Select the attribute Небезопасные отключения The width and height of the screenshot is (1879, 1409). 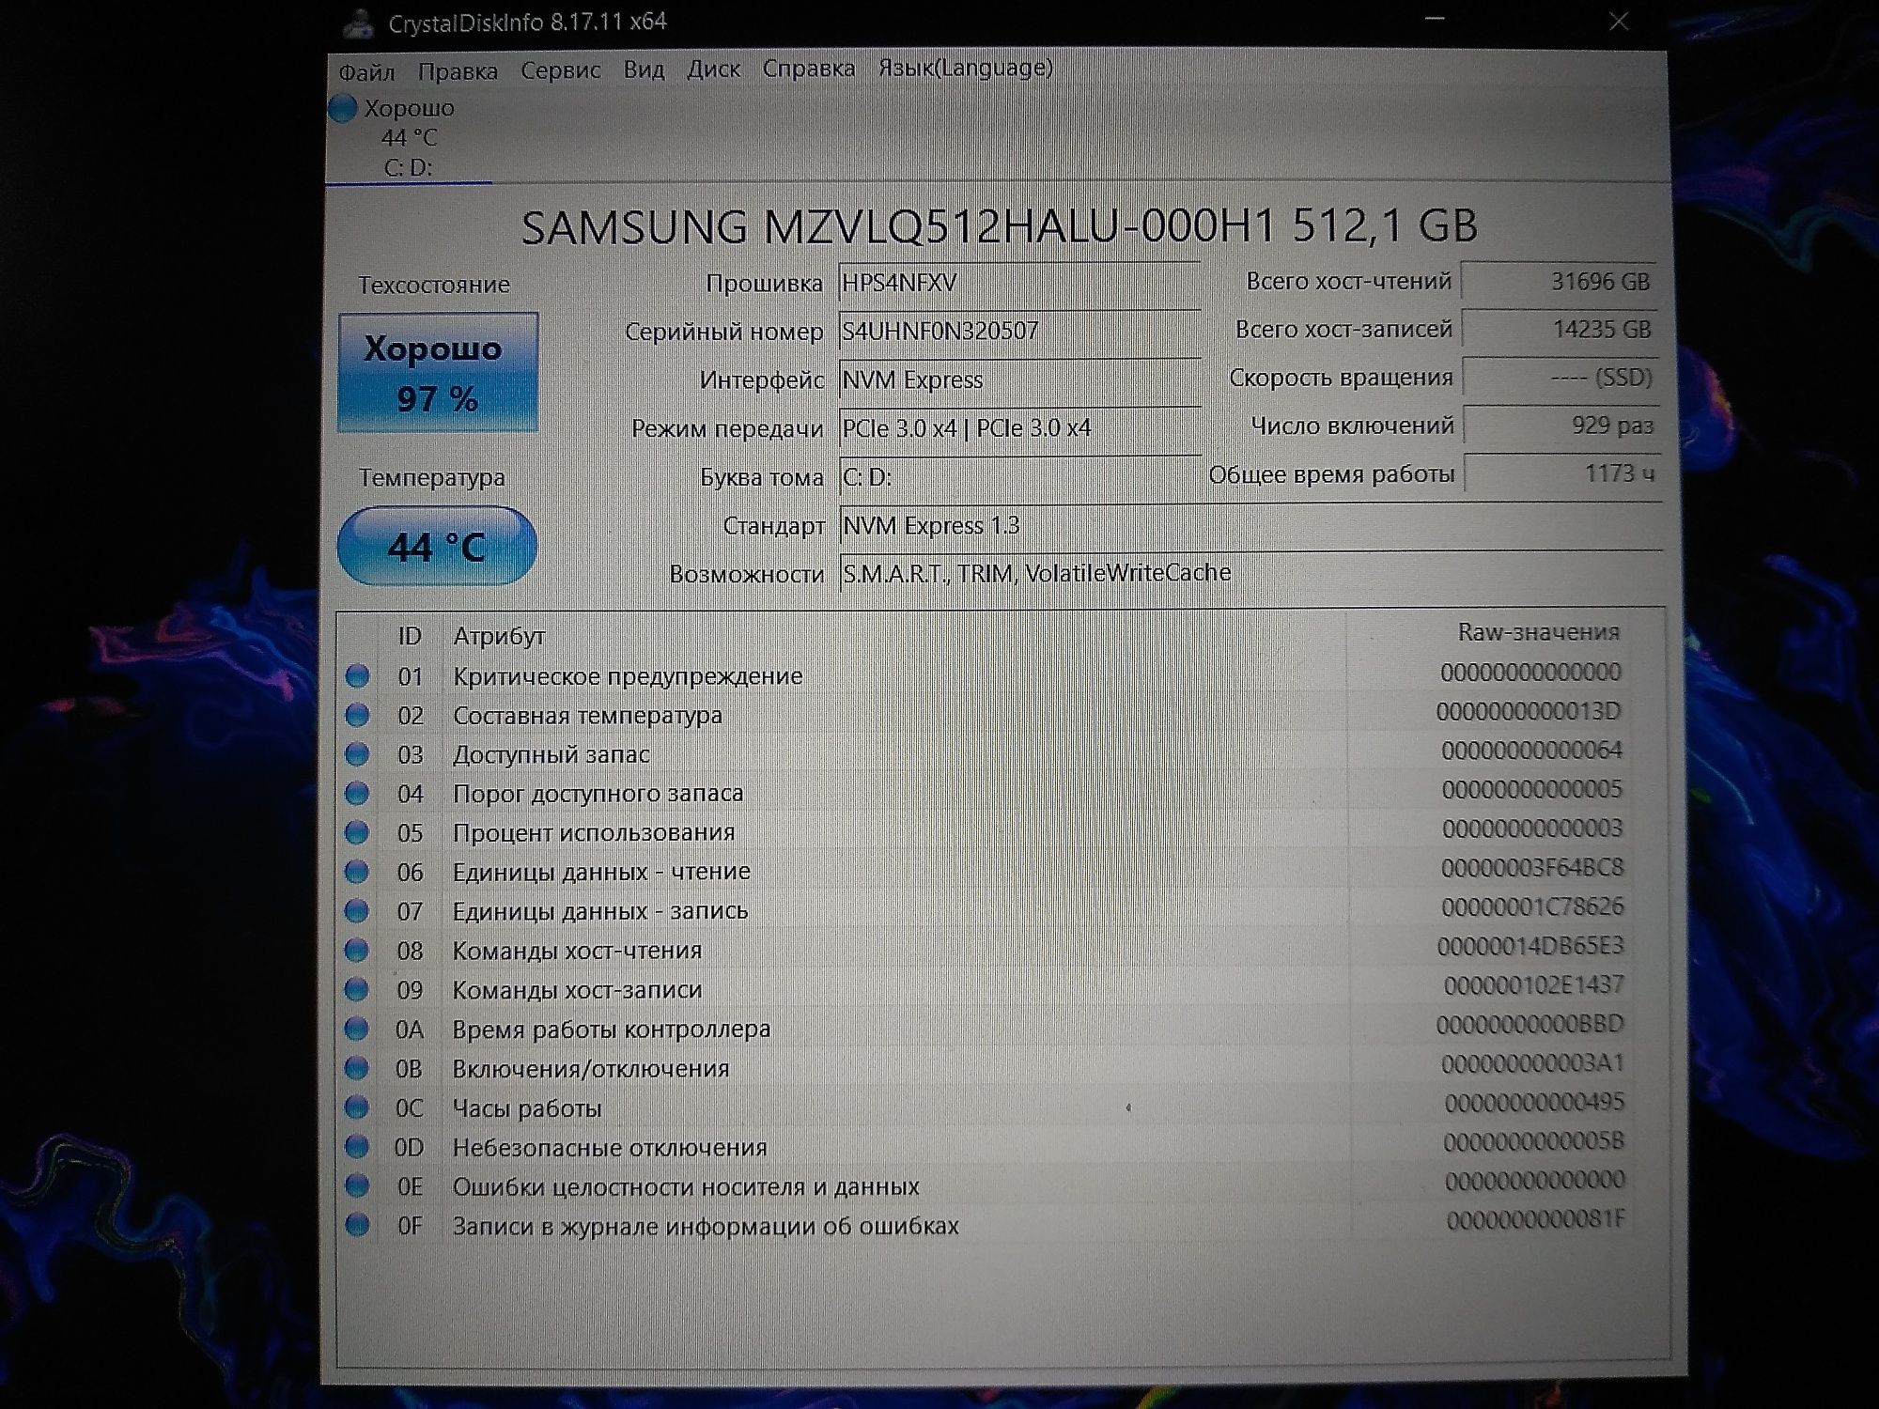tap(610, 1148)
